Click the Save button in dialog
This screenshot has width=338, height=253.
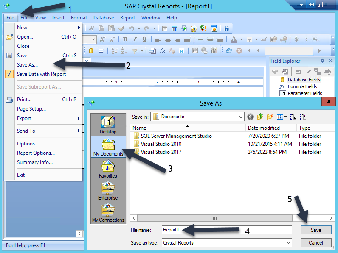click(315, 230)
